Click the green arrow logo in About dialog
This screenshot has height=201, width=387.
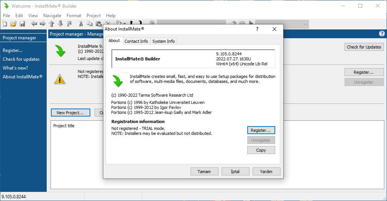tap(118, 81)
